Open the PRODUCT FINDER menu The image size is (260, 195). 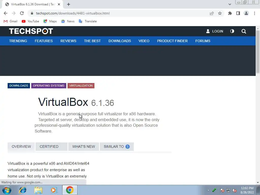point(172,41)
